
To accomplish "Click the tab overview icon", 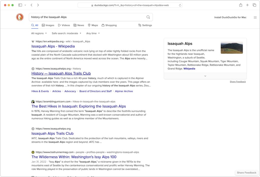I will tap(254, 5).
